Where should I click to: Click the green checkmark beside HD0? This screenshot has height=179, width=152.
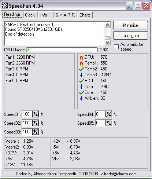pos(81,81)
